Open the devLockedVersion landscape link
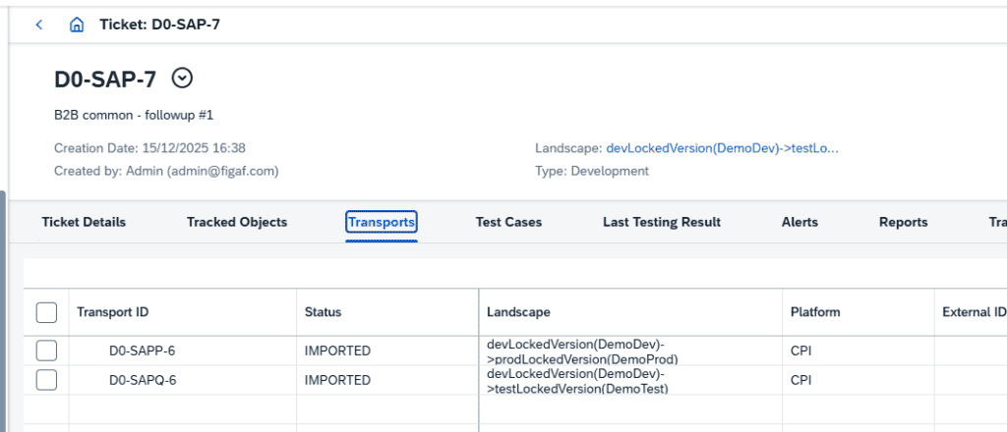Image resolution: width=1007 pixels, height=432 pixels. click(723, 148)
